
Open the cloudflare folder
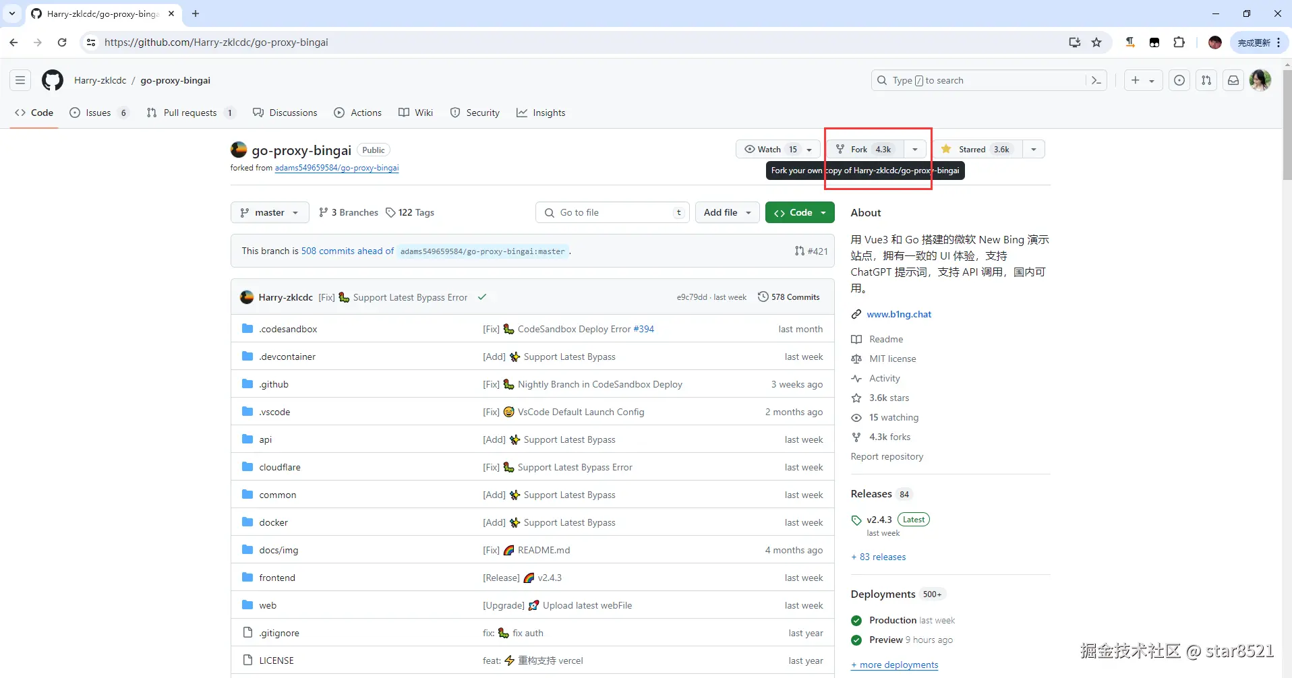pos(280,467)
